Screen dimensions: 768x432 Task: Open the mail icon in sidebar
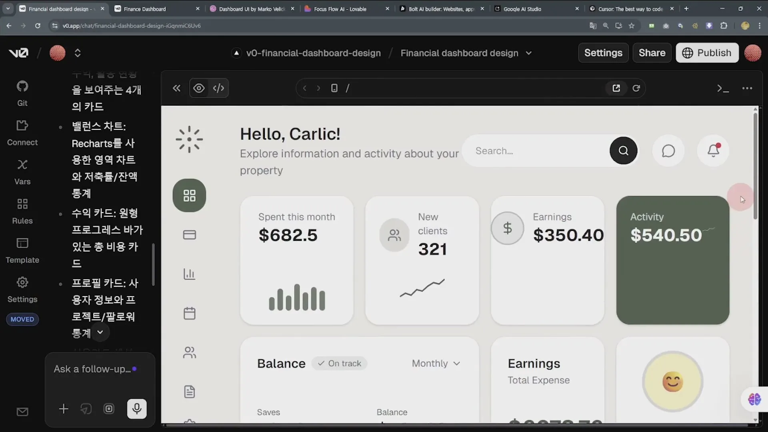[x=22, y=412]
